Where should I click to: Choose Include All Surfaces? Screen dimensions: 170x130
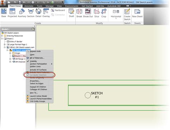tap(38, 70)
